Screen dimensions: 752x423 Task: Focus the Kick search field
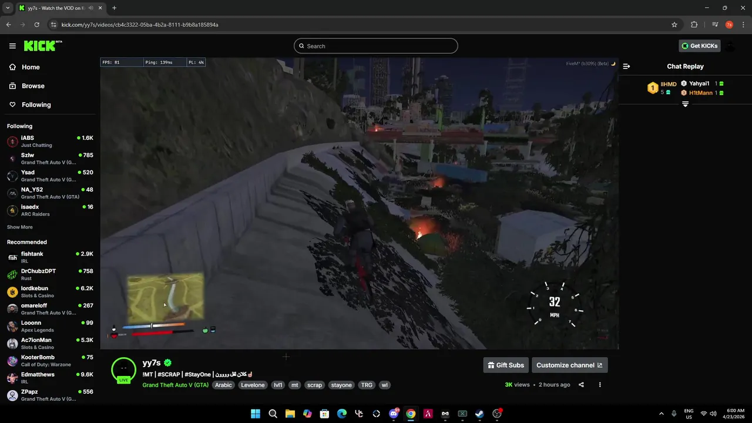(376, 46)
